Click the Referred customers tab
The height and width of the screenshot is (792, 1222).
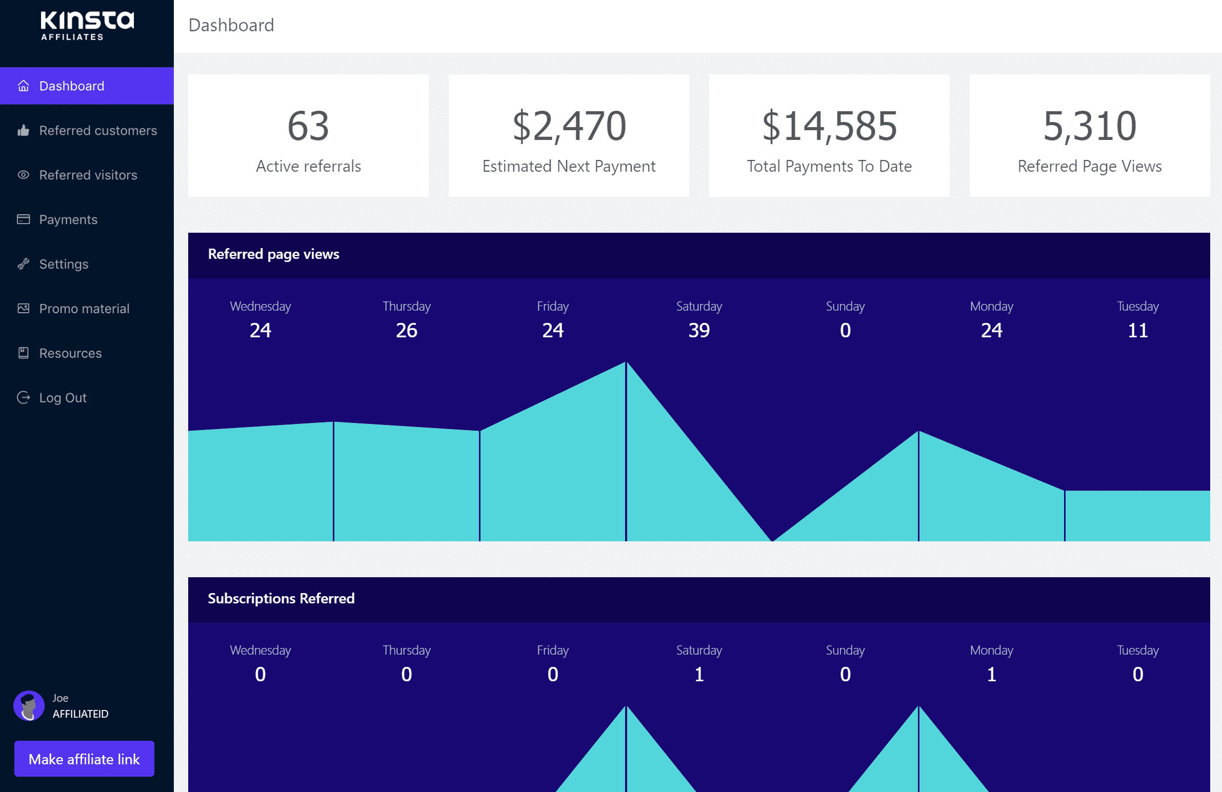click(x=86, y=130)
